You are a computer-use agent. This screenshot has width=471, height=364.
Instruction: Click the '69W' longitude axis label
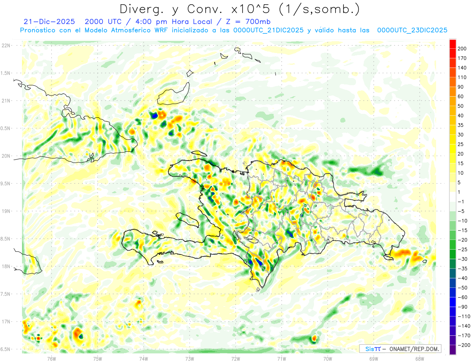(373, 358)
